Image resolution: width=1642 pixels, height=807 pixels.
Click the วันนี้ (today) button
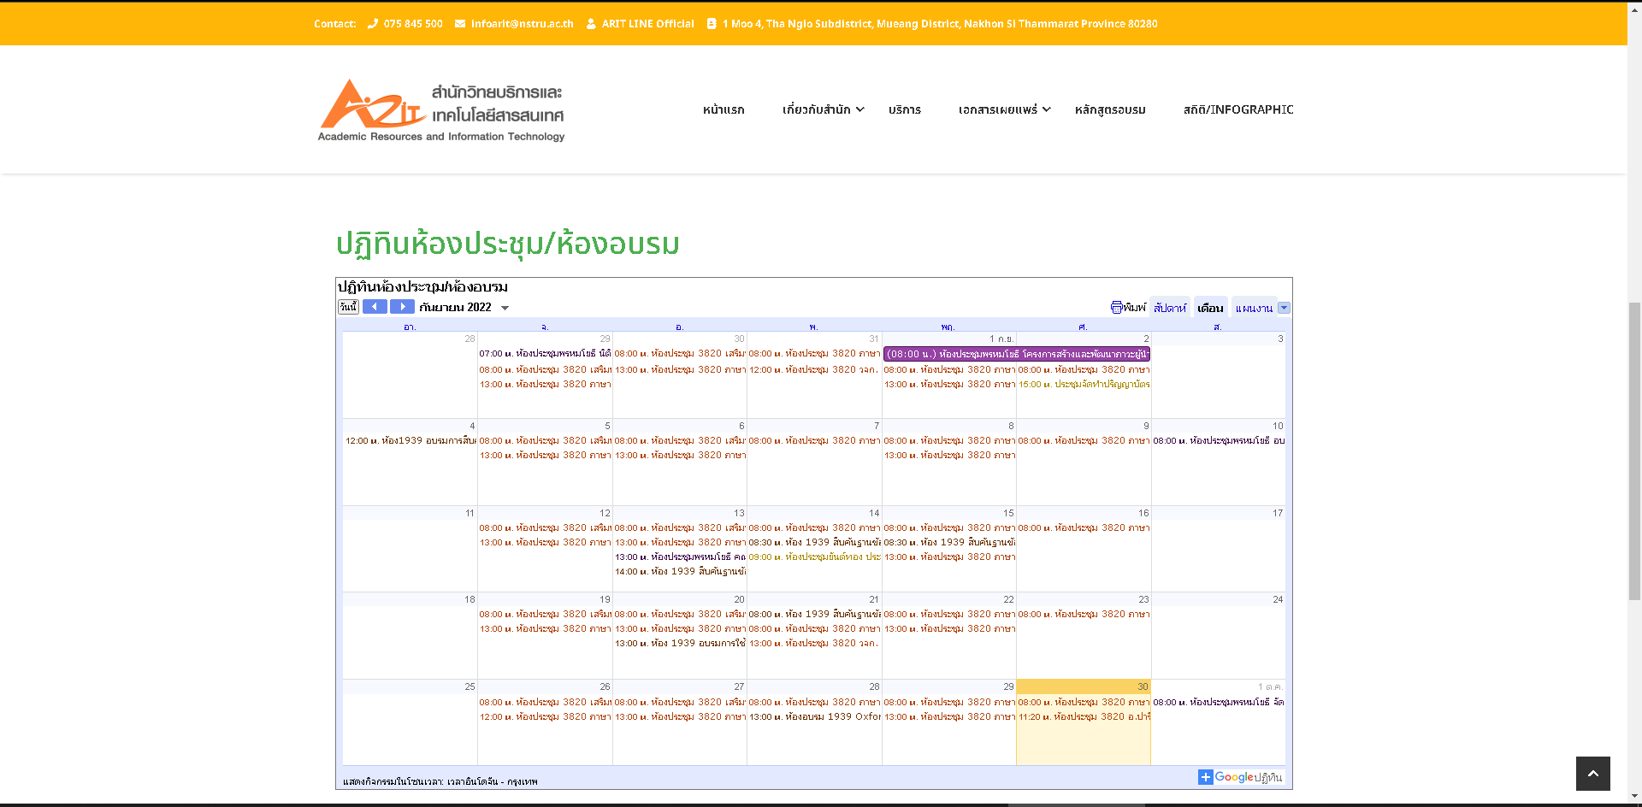[348, 307]
